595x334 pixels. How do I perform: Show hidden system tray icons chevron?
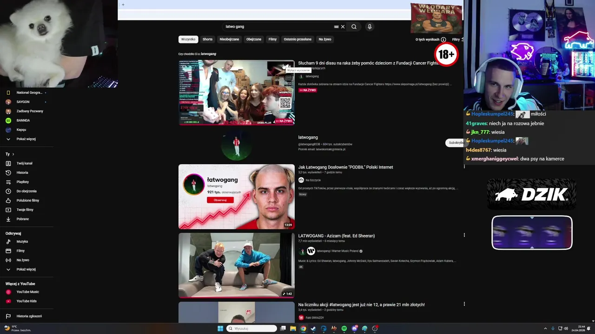(545, 328)
